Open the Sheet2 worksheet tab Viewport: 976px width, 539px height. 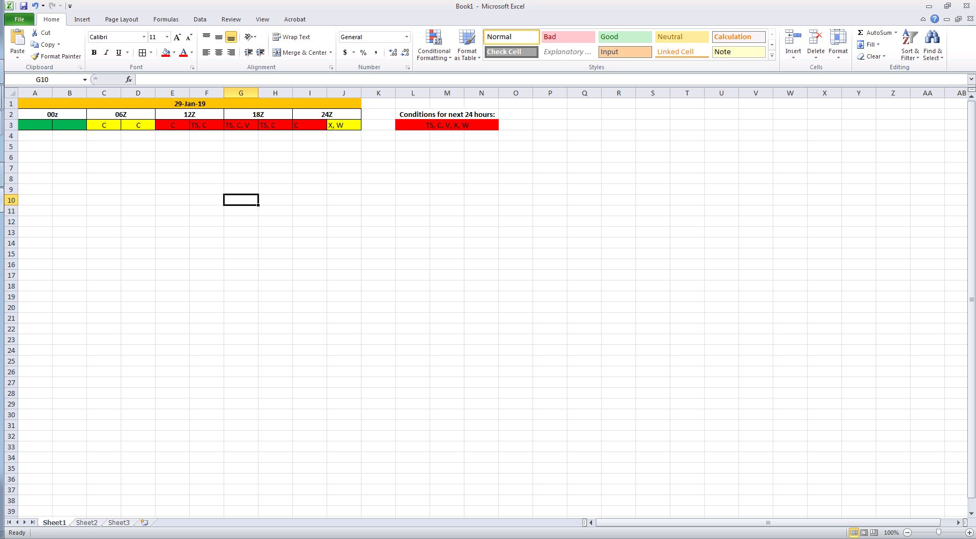pos(86,522)
